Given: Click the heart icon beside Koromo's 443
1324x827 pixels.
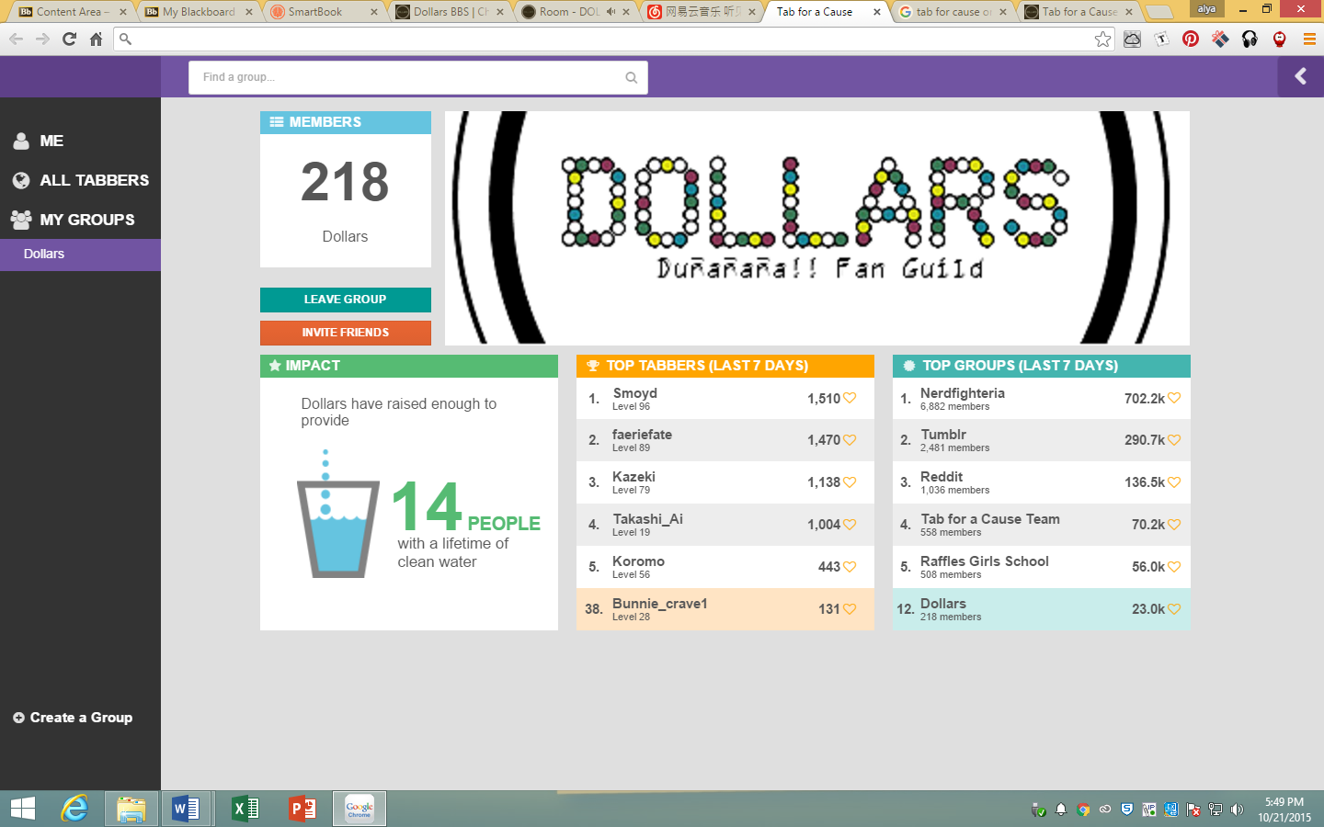Looking at the screenshot, I should (850, 567).
